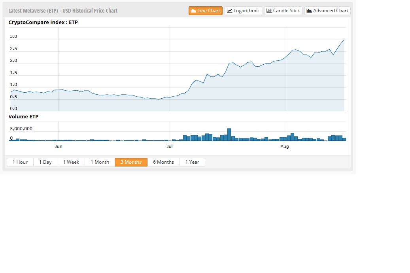Choose the 1 Hour time range
410x273 pixels.
[x=20, y=162]
